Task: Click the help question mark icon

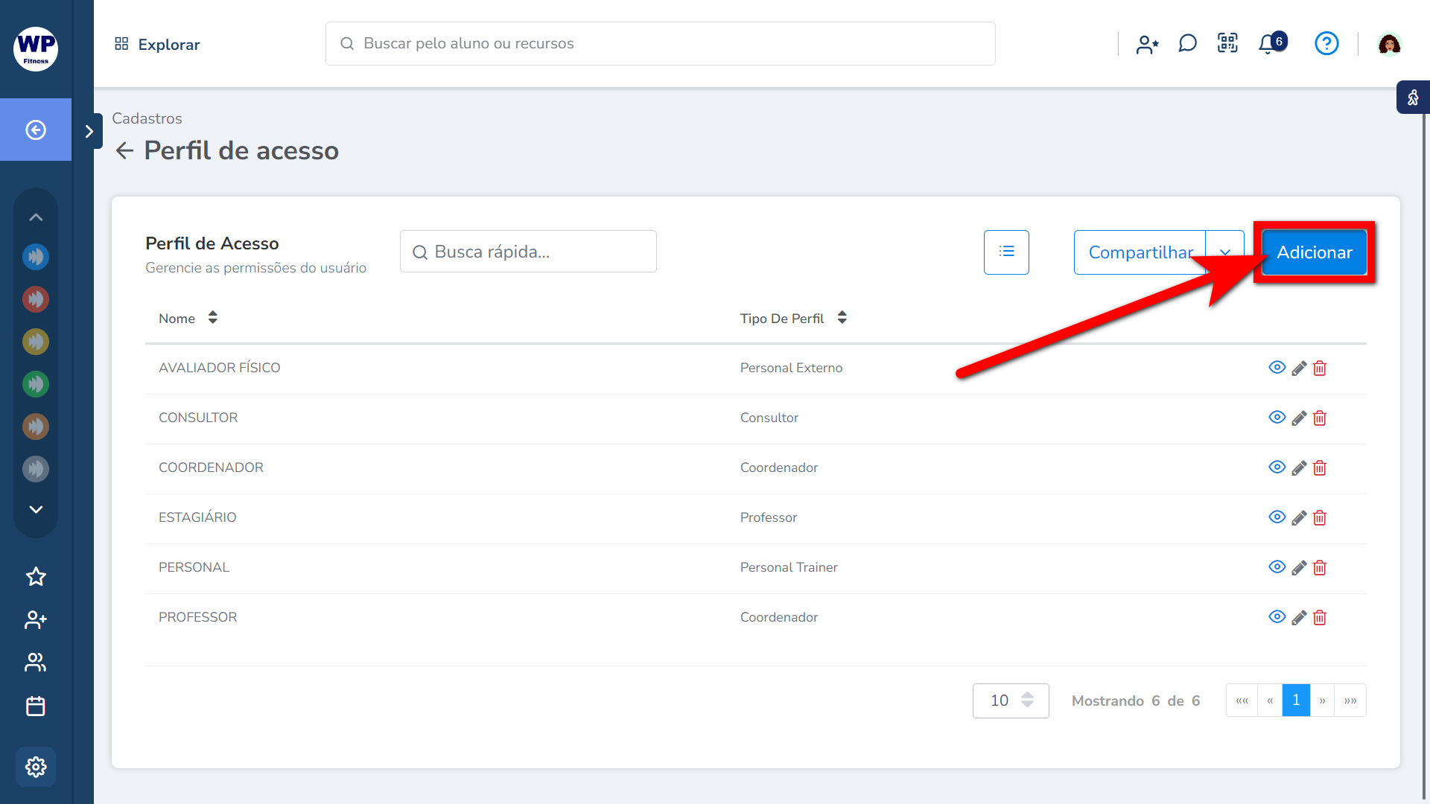Action: [1326, 44]
